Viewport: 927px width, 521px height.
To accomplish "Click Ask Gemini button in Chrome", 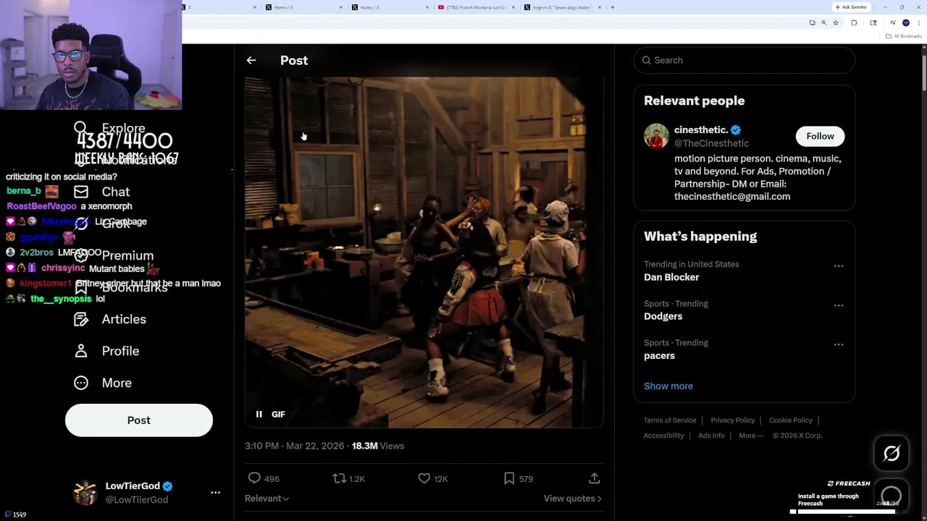I will [851, 7].
